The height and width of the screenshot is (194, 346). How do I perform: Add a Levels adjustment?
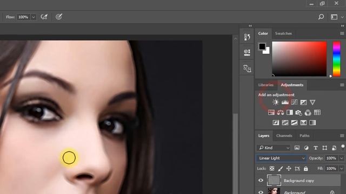click(285, 102)
